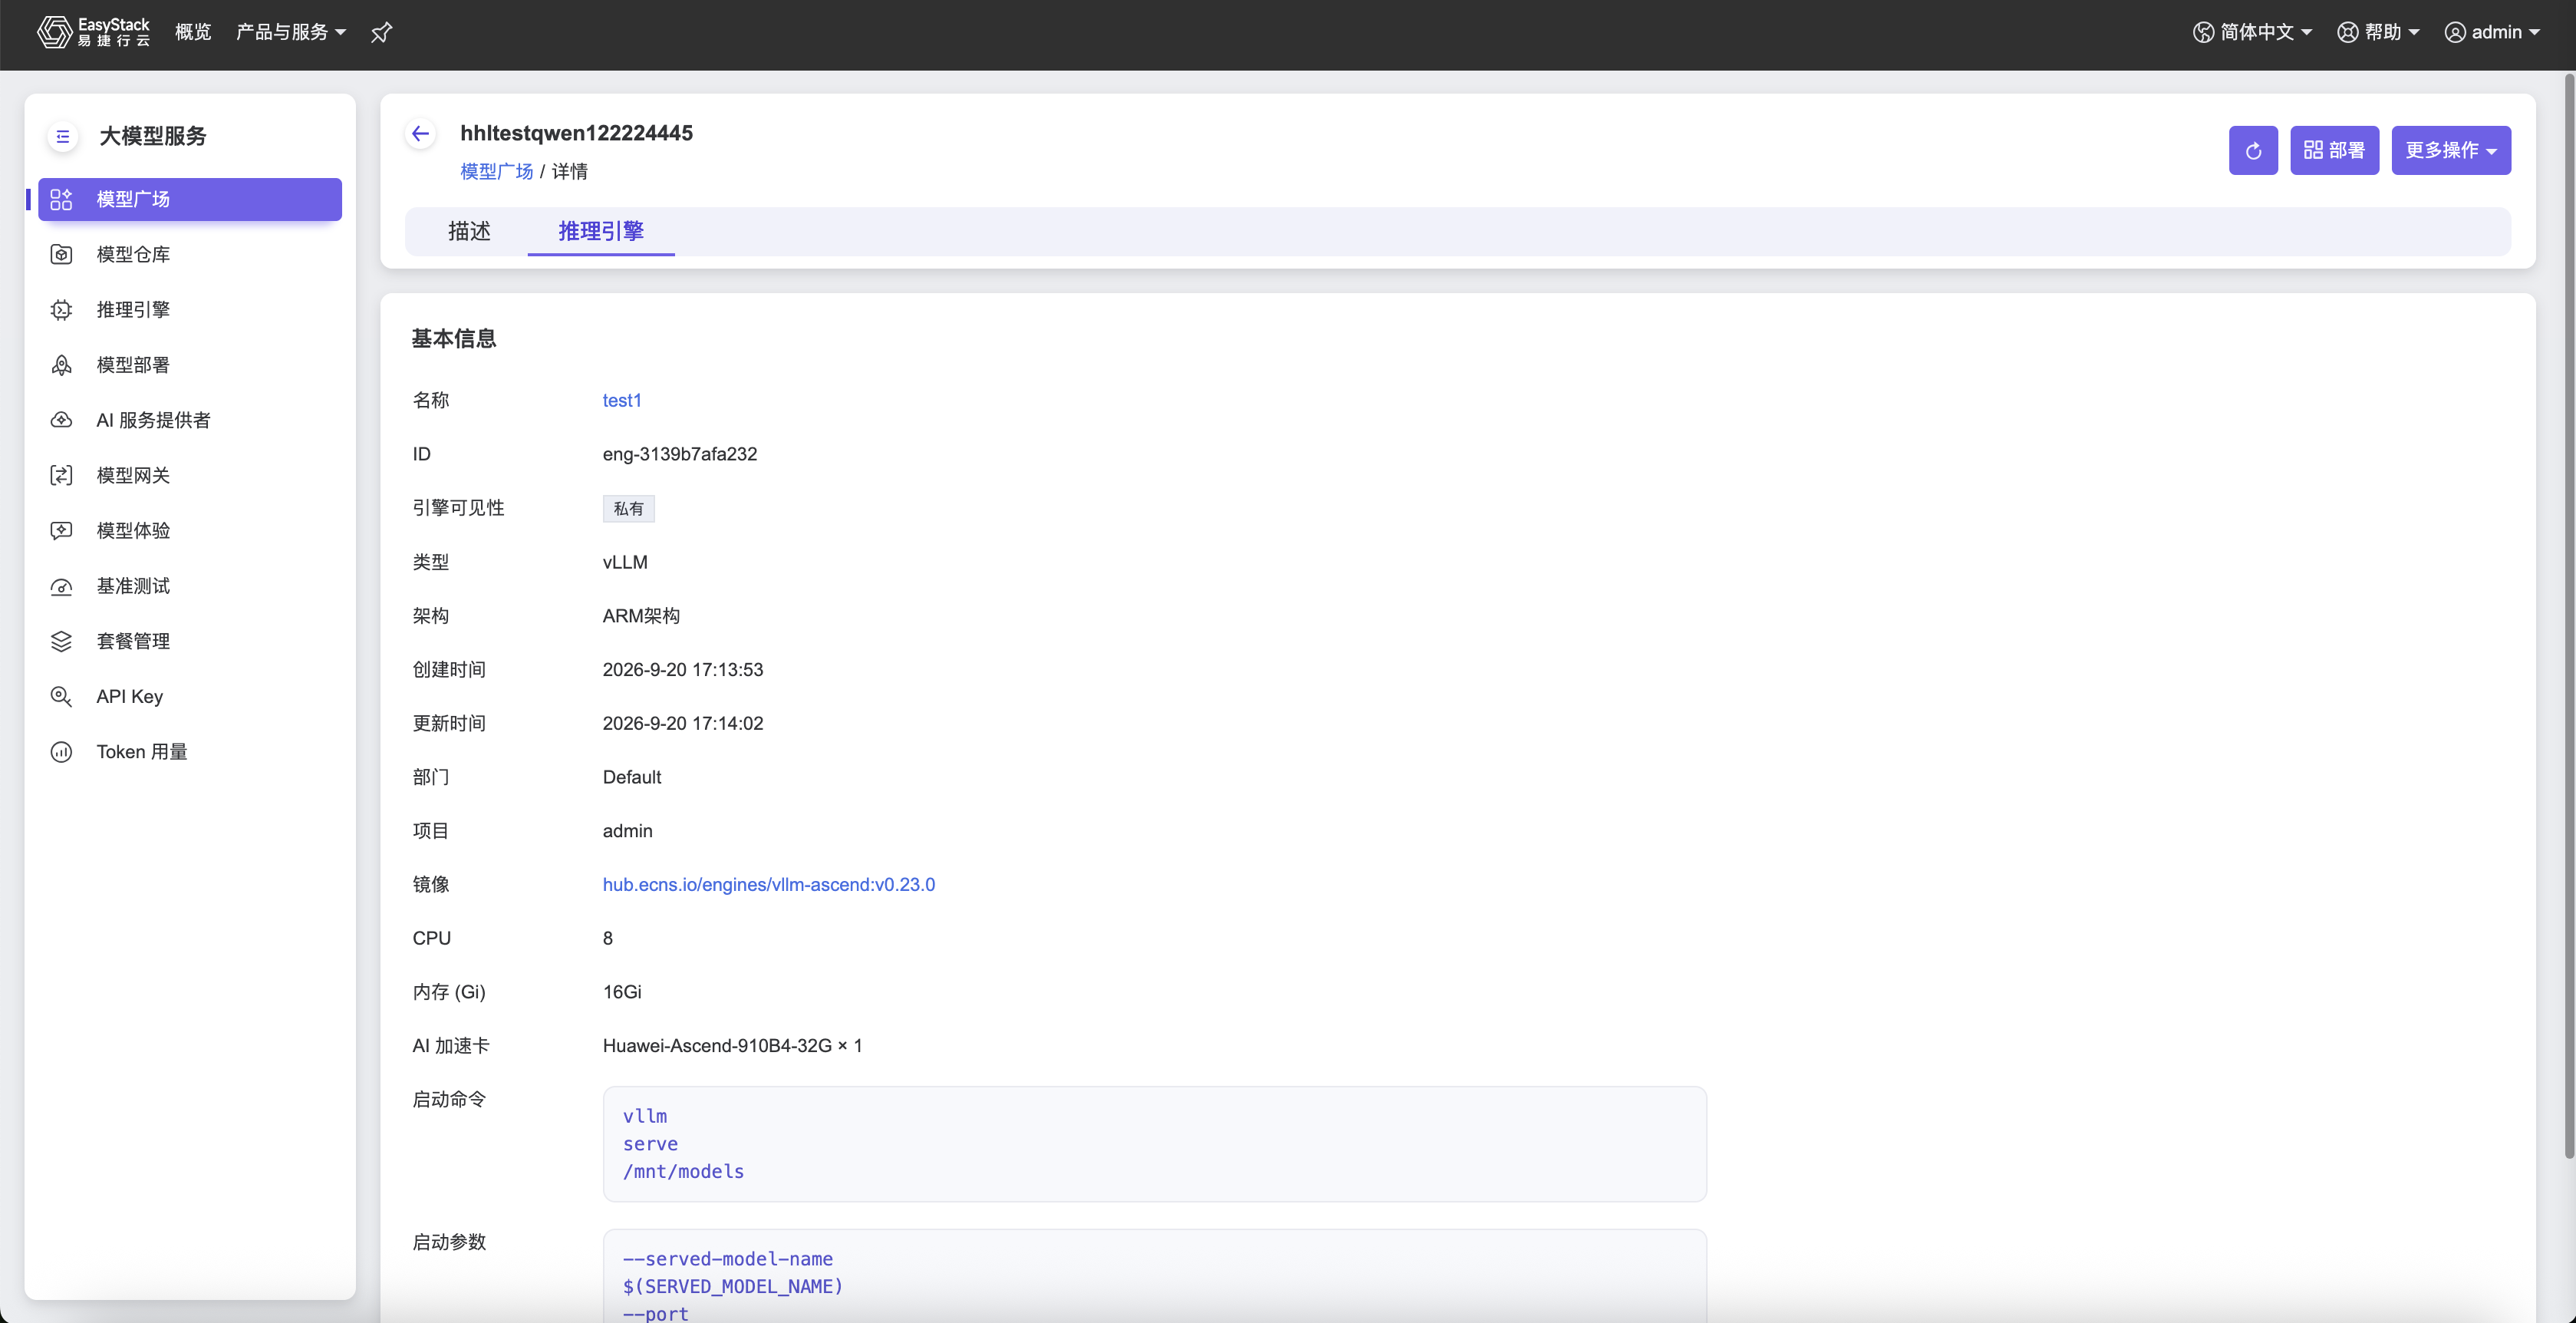
Task: Click the 2026-9-20 17:13:53 creation time
Action: pyautogui.click(x=683, y=669)
